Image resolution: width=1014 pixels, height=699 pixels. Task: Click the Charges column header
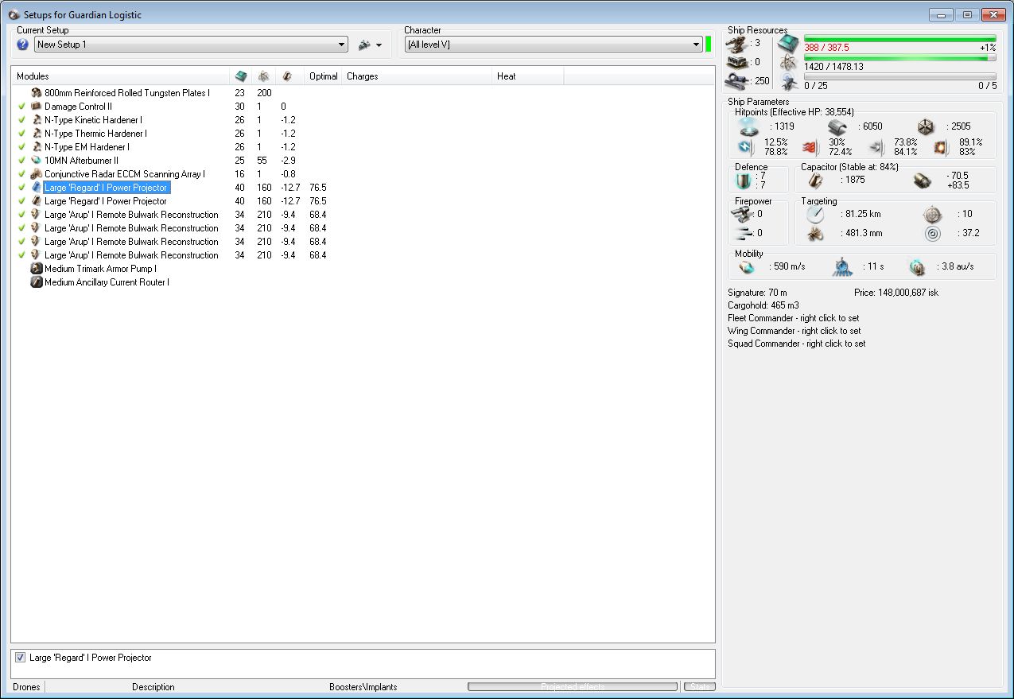[417, 76]
